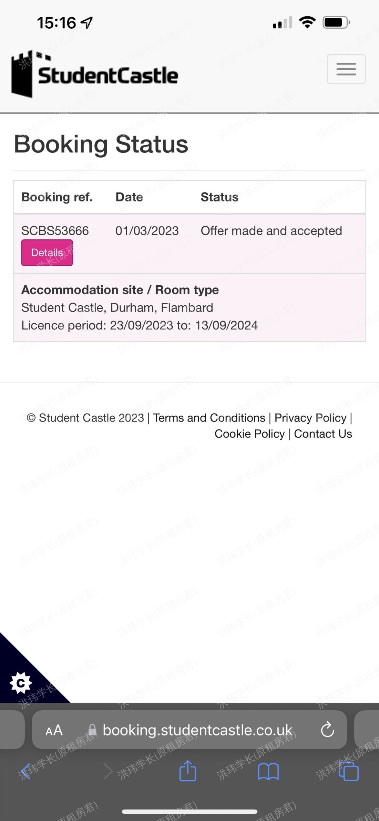Tap the 'Offer made and accepted' status
Viewport: 379px width, 821px height.
click(x=271, y=231)
